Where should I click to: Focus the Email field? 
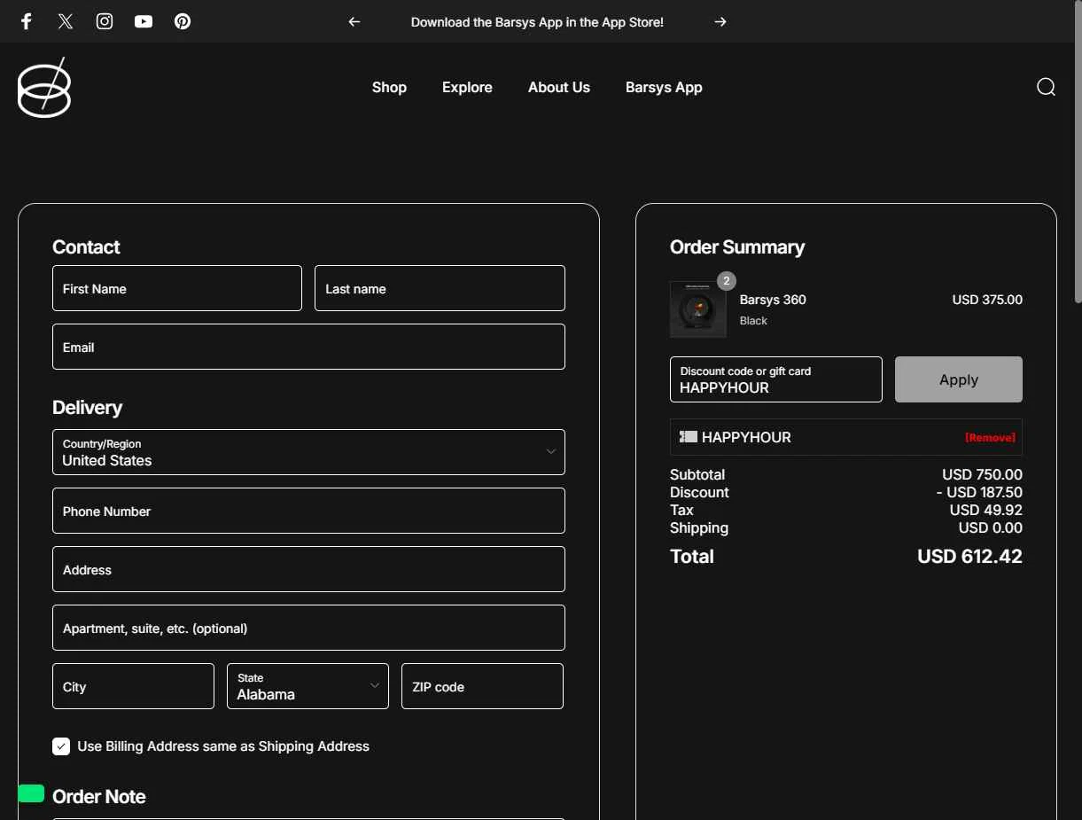[x=308, y=347]
